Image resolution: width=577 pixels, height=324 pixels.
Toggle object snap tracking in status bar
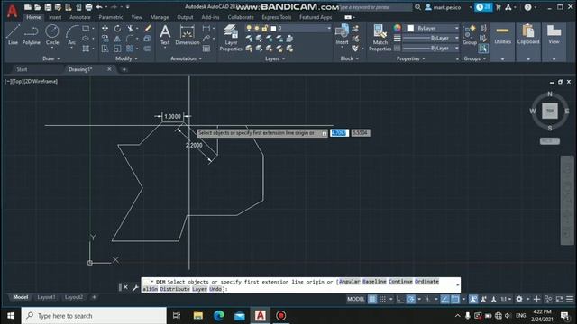coord(444,300)
